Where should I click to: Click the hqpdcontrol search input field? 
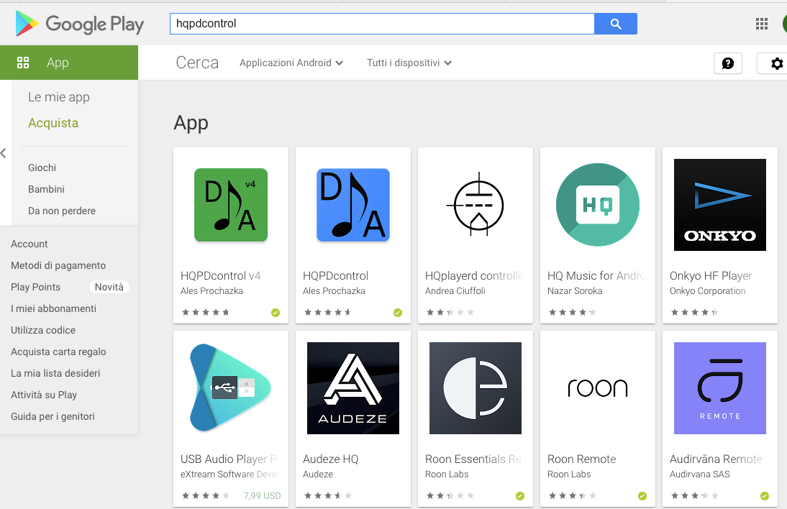[x=382, y=24]
